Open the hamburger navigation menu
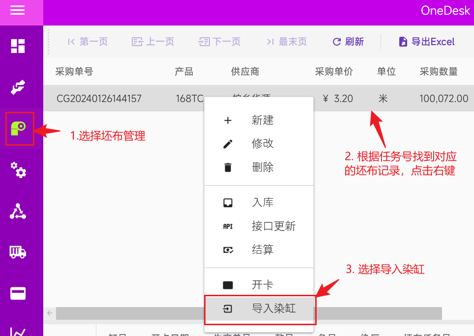The image size is (474, 336). (18, 10)
